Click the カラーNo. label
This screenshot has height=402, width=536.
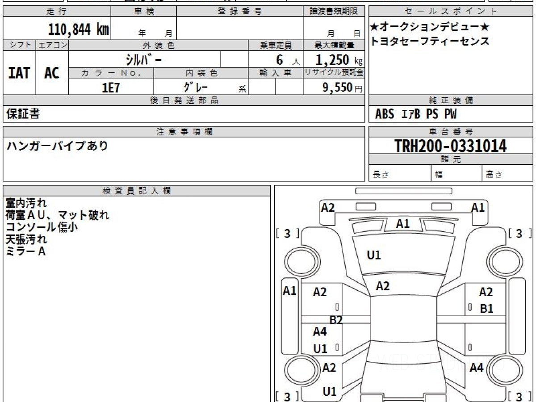(x=111, y=73)
